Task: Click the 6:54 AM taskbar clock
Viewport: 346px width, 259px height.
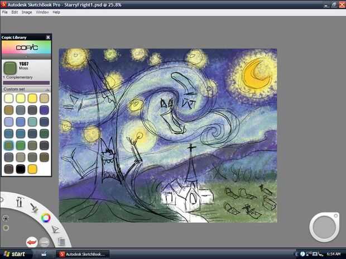Action: [x=334, y=254]
